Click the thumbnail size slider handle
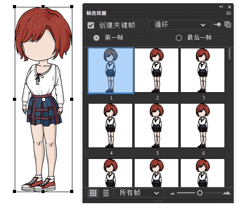236x205 pixels. pos(200,193)
